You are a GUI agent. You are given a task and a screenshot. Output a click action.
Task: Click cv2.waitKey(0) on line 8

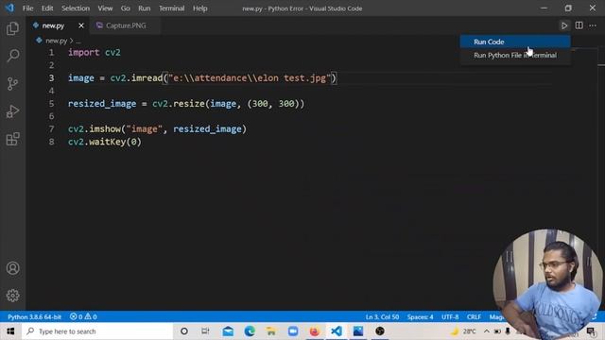tap(105, 142)
